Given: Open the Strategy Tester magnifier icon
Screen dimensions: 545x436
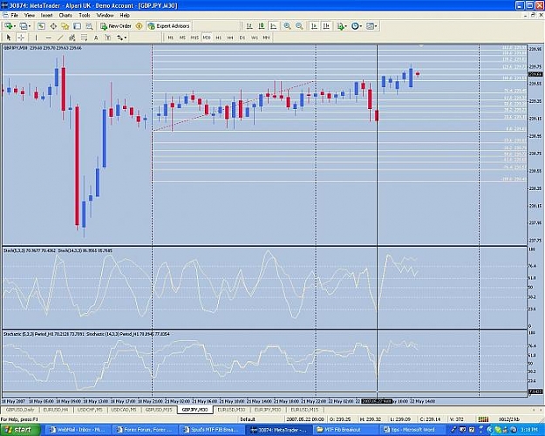Looking at the screenshot, I should point(89,26).
